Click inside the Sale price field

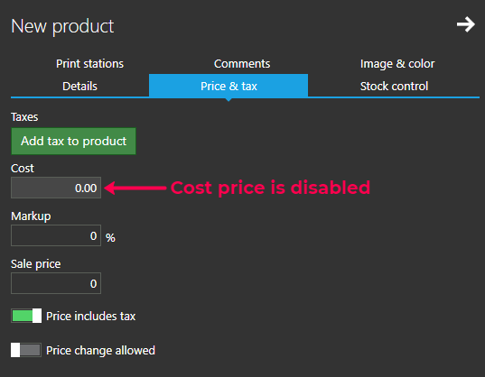tap(56, 283)
